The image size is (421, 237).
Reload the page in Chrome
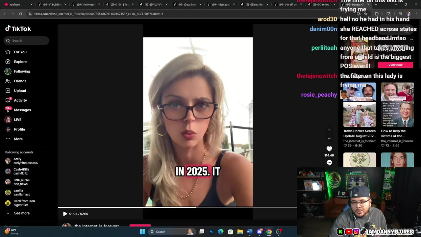coord(20,14)
